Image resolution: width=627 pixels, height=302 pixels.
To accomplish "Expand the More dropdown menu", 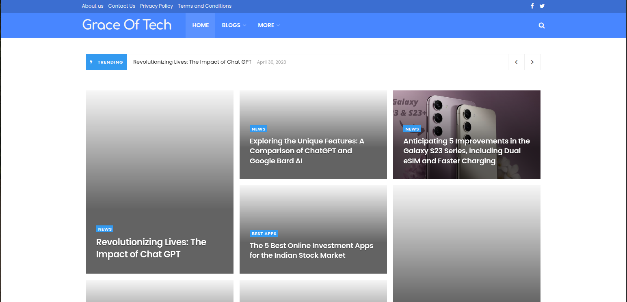I will tap(268, 25).
